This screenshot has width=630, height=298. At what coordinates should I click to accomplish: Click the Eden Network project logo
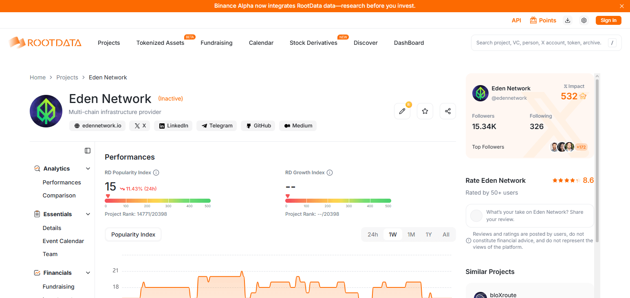pyautogui.click(x=46, y=111)
